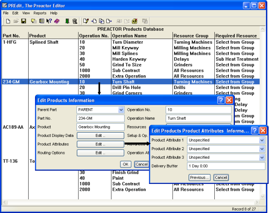The width and height of the screenshot is (269, 213).
Task: Click the trash bin toolbar icon
Action: click(75, 21)
